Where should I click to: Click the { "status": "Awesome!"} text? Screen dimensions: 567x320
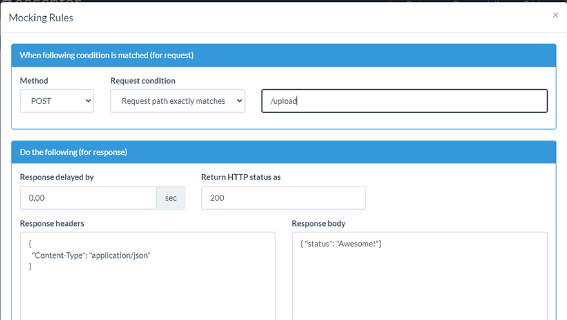click(341, 244)
